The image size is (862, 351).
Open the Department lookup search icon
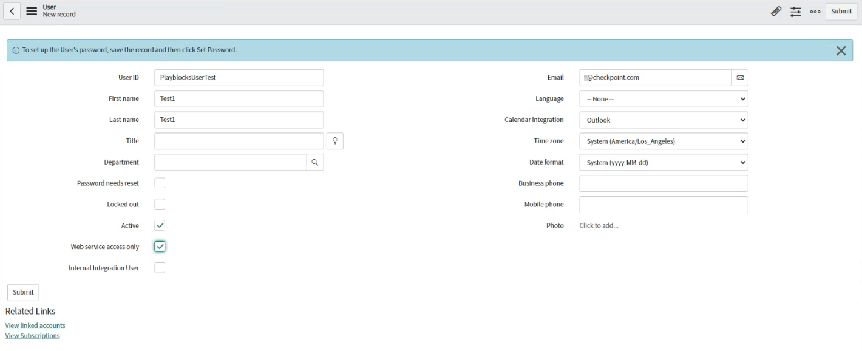pyautogui.click(x=315, y=162)
